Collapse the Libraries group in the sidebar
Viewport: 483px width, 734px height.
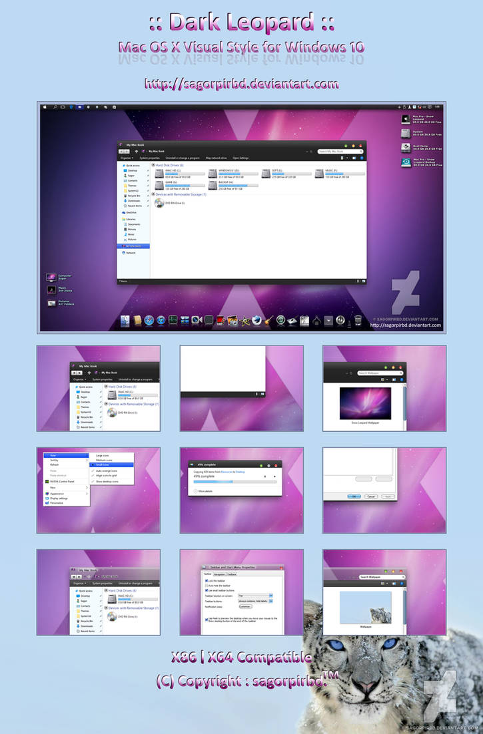pos(129,219)
